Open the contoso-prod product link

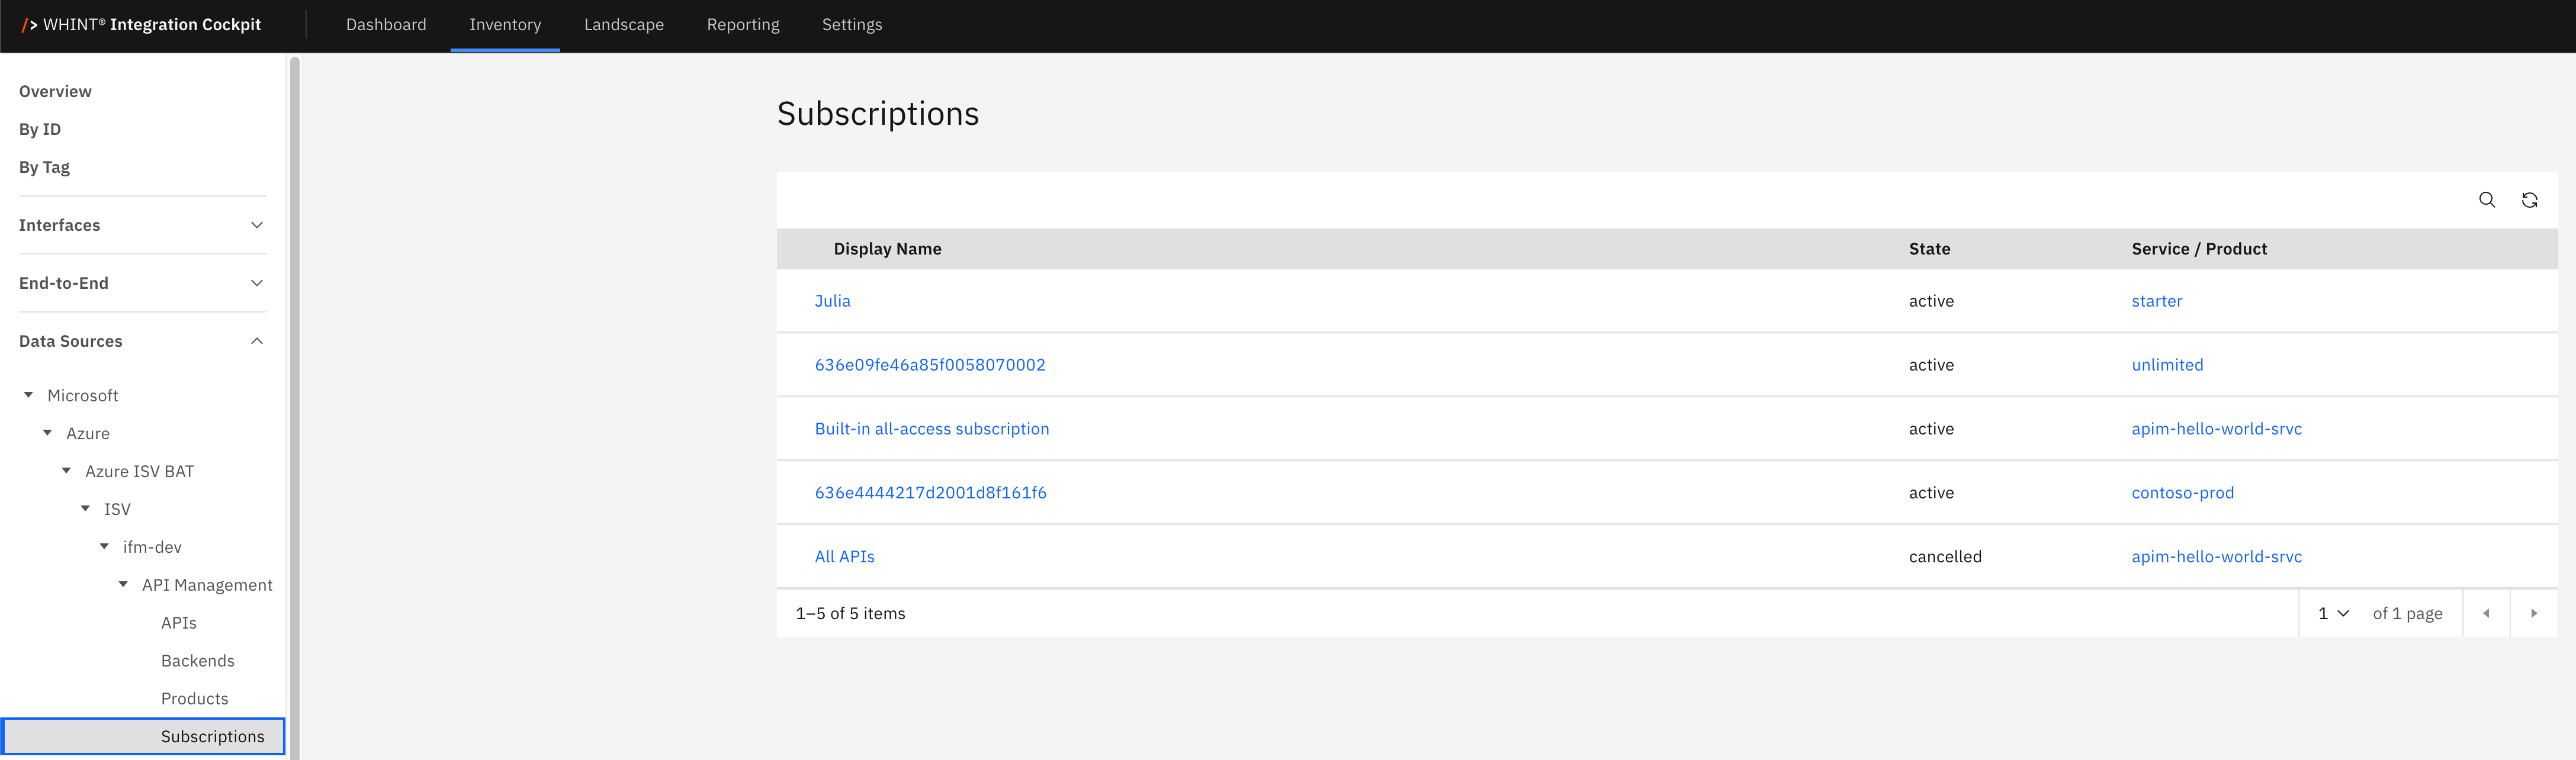tap(2182, 493)
